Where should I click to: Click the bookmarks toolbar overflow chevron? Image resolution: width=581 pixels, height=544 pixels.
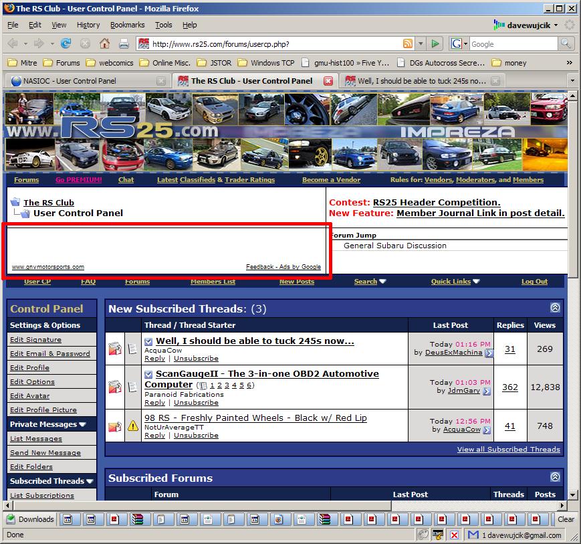(x=569, y=63)
